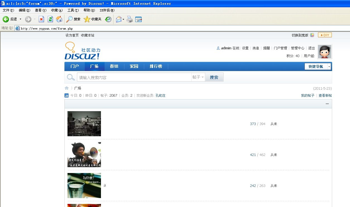Open the 工具 menu
This screenshot has height=207, width=350.
[x=73, y=10]
